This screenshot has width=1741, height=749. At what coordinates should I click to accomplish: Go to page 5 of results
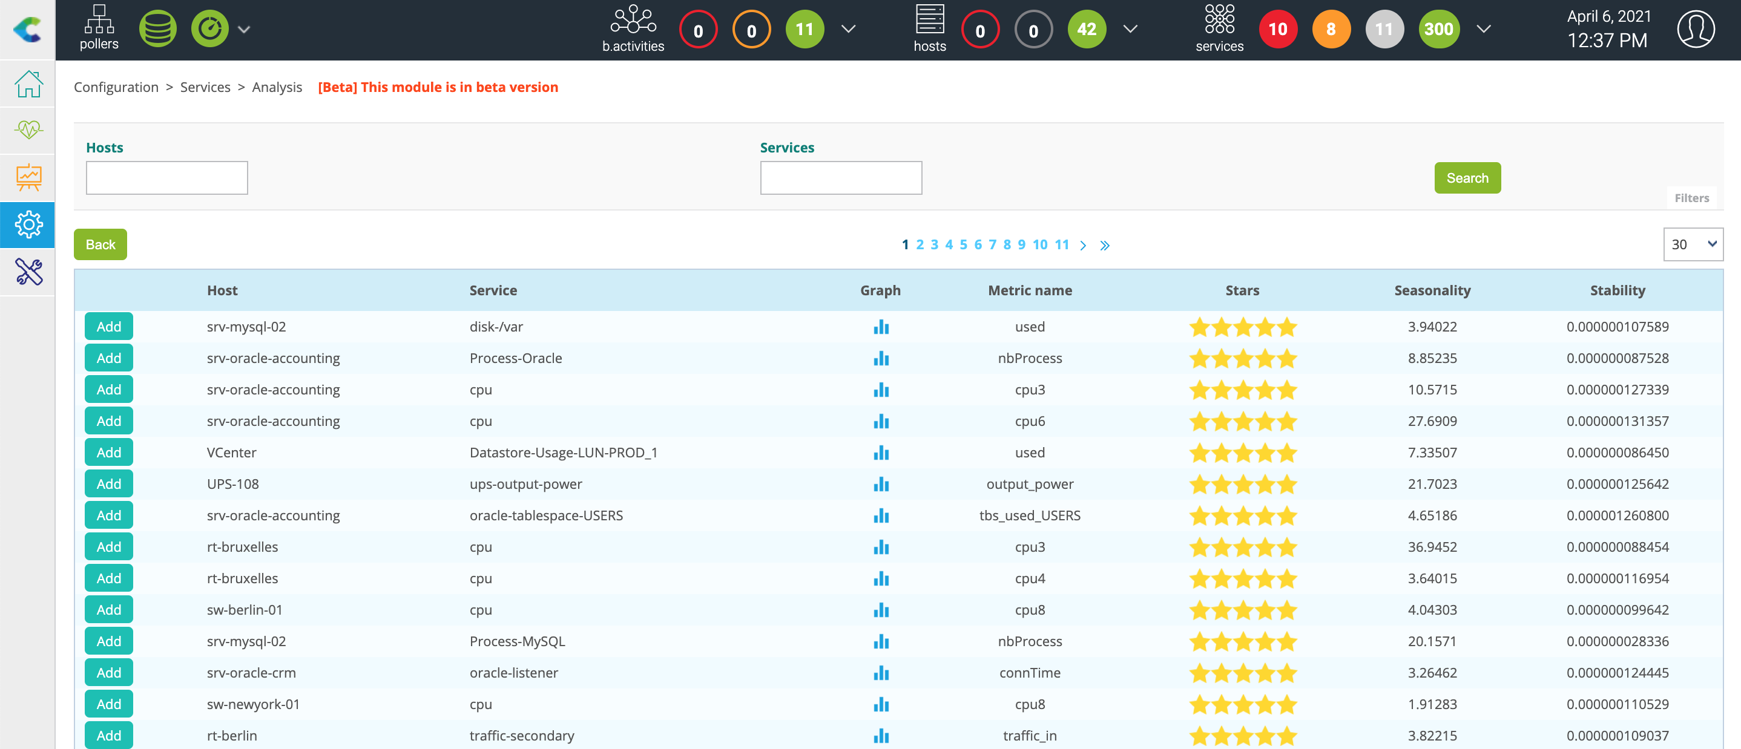[x=963, y=244]
